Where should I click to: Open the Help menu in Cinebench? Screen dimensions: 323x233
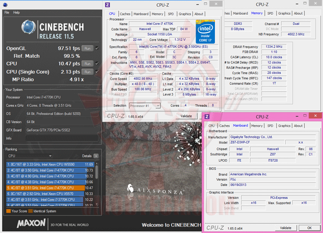(x=17, y=13)
